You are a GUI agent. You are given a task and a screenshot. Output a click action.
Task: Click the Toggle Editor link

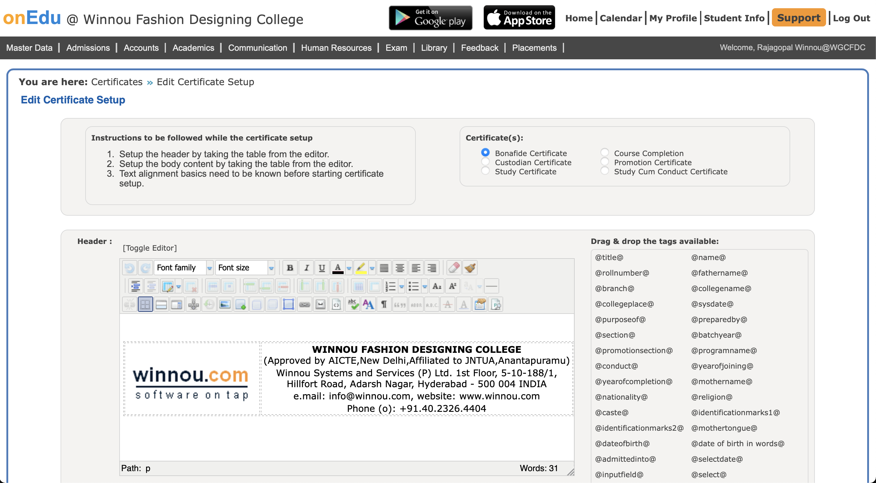coord(150,248)
